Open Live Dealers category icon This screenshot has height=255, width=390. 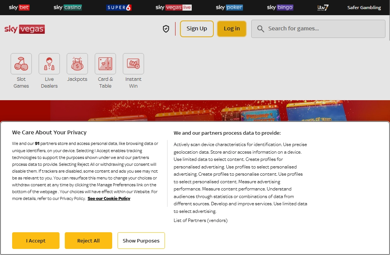point(49,64)
